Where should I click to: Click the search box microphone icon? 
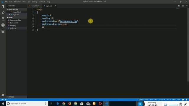[x=46, y=103]
